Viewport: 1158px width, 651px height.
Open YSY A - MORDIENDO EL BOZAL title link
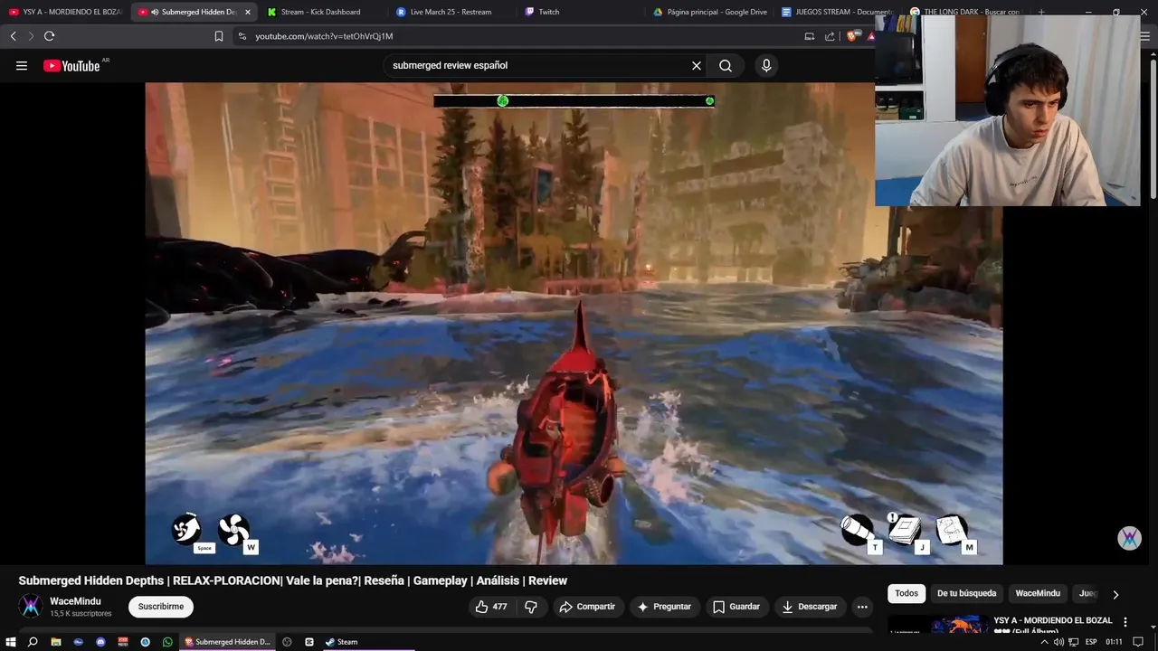pyautogui.click(x=1053, y=624)
